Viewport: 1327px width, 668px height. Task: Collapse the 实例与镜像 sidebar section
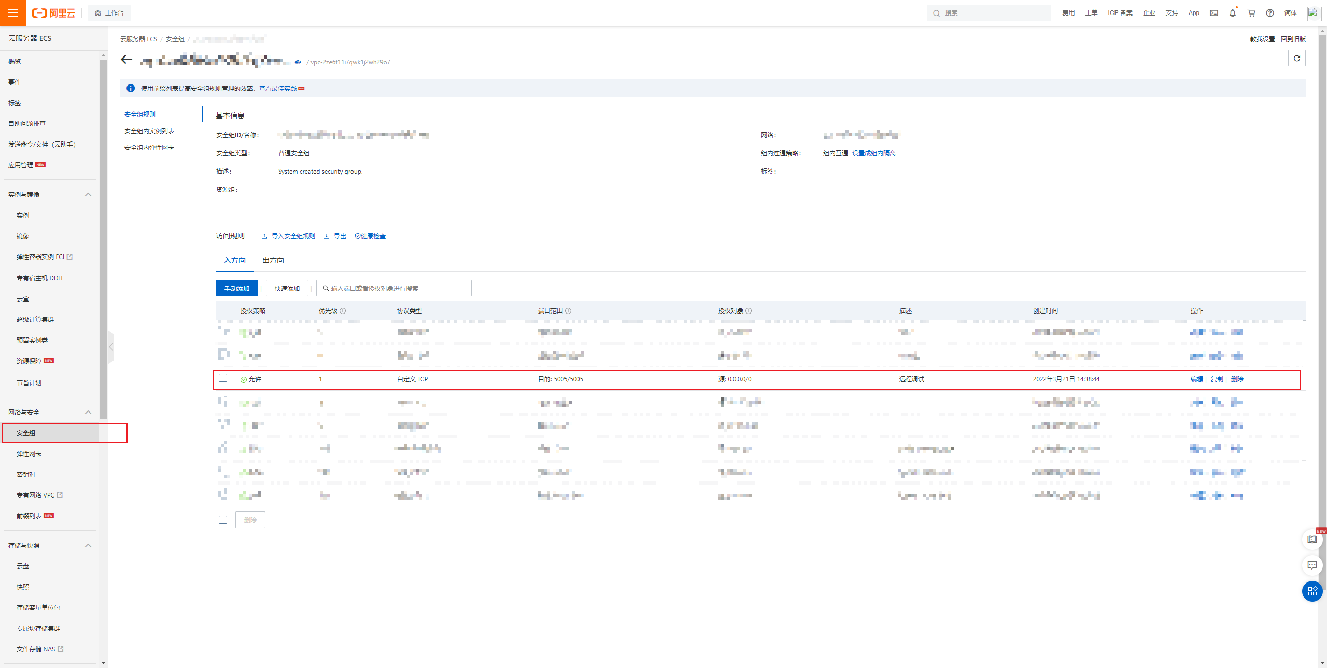pos(88,195)
